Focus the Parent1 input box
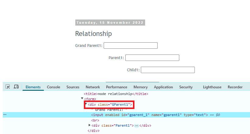Viewport: 250px width, 134px height. [x=152, y=58]
